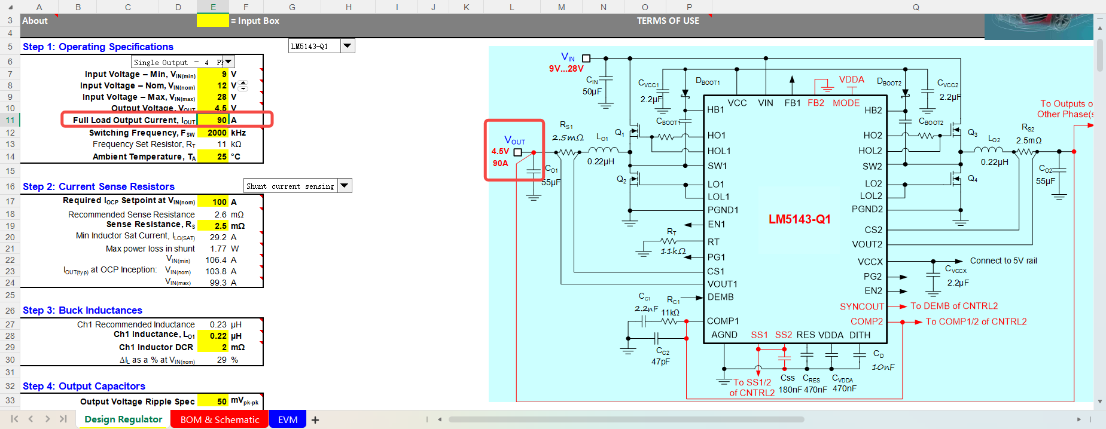Click the horizontal scrollbar right arrow
This screenshot has width=1106, height=429.
point(1079,419)
